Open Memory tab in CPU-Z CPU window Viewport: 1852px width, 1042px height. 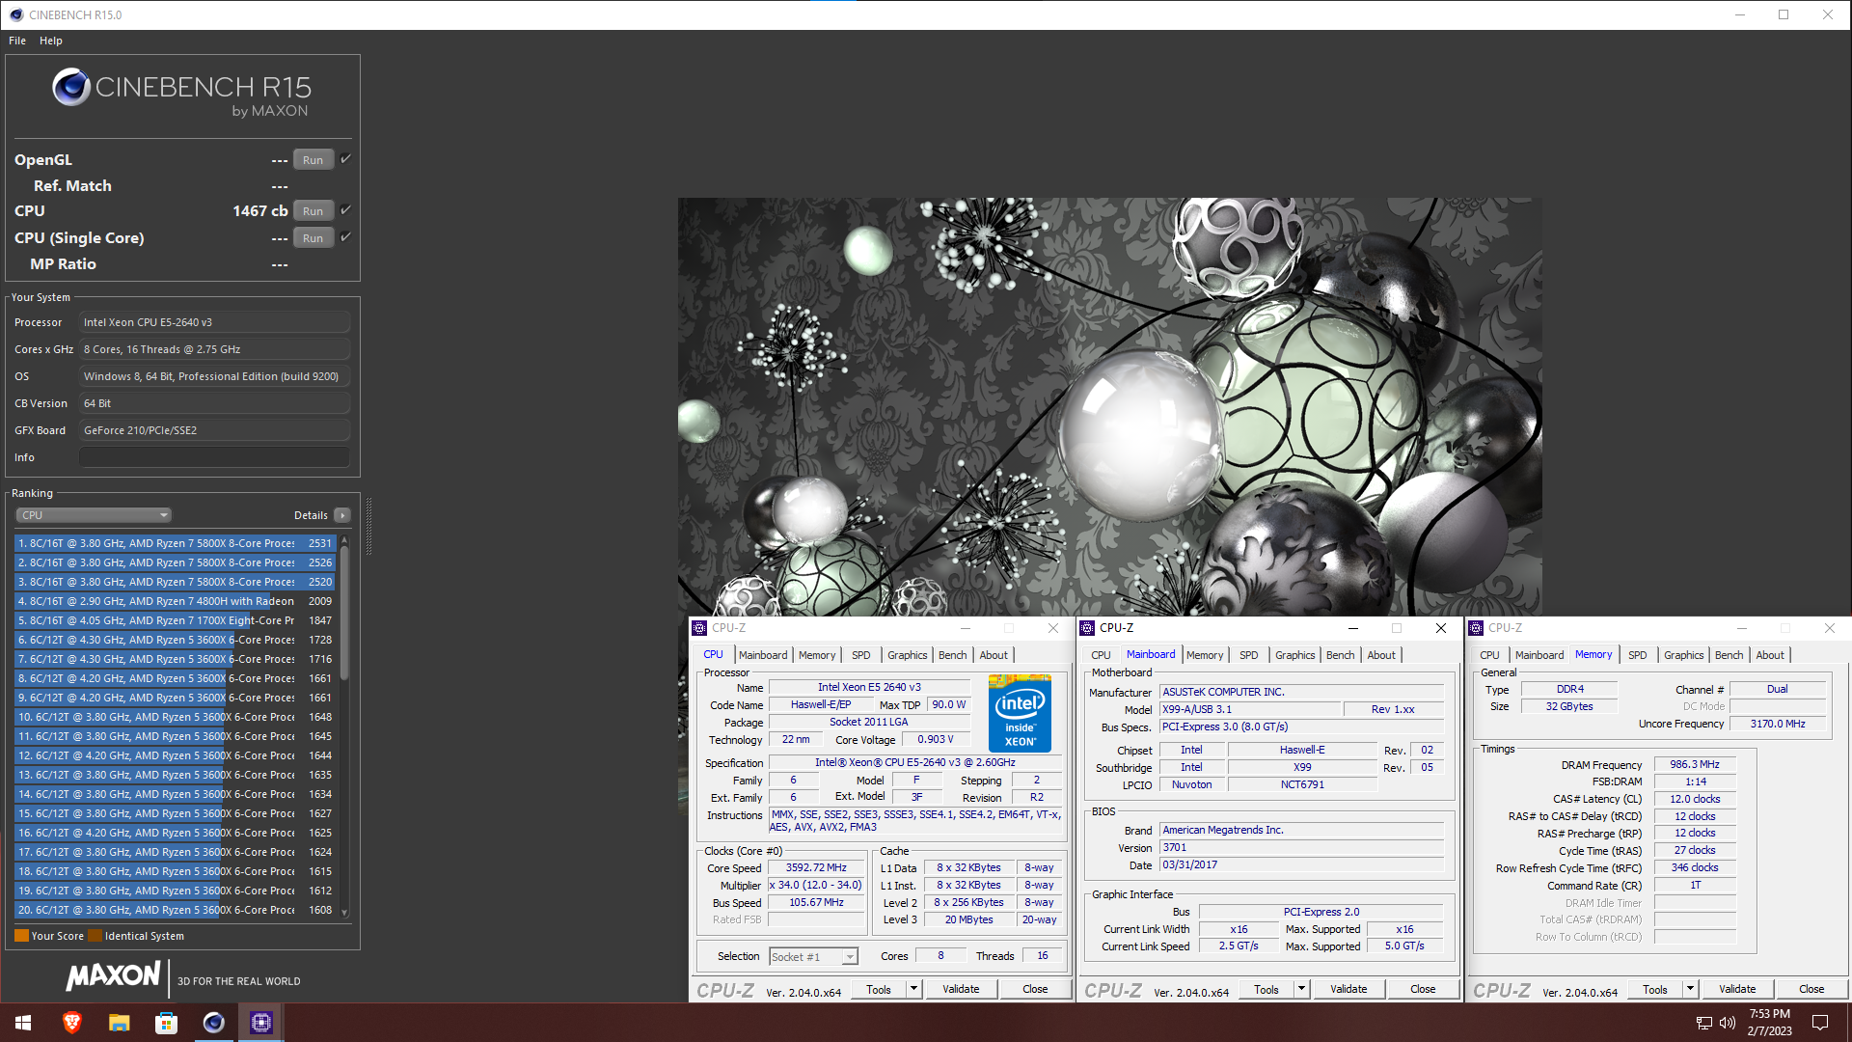click(817, 655)
